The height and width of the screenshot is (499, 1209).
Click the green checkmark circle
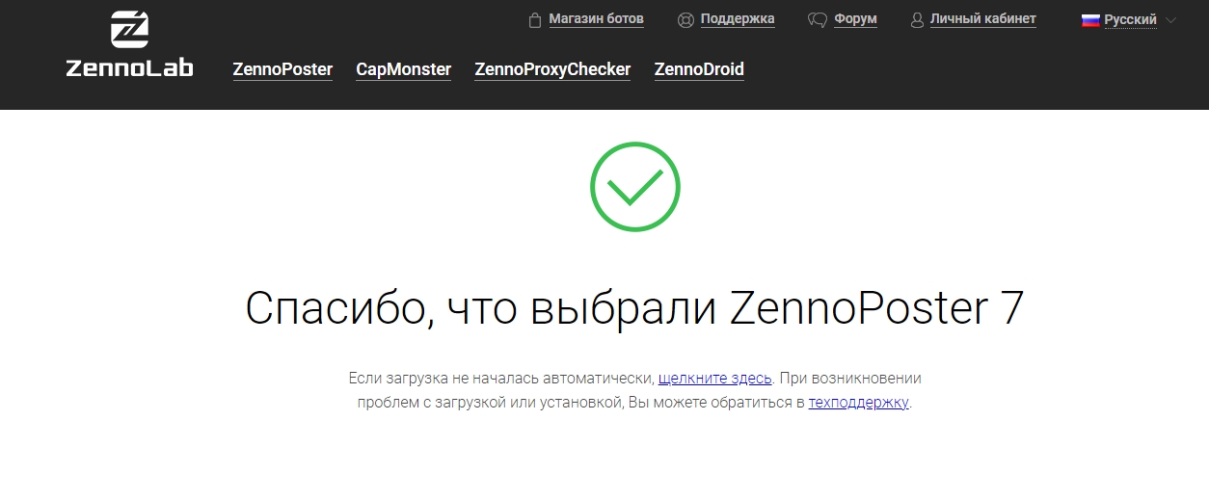(635, 187)
